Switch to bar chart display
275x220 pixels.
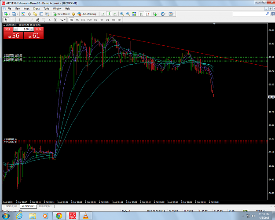tap(103, 14)
